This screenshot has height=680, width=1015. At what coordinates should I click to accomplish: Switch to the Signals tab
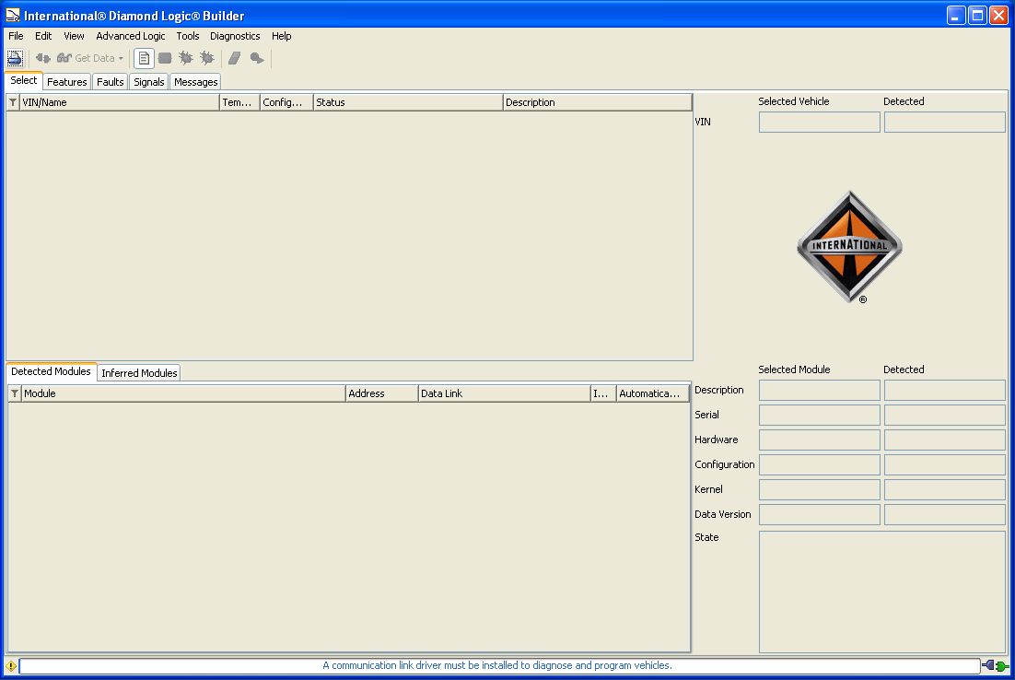point(149,82)
